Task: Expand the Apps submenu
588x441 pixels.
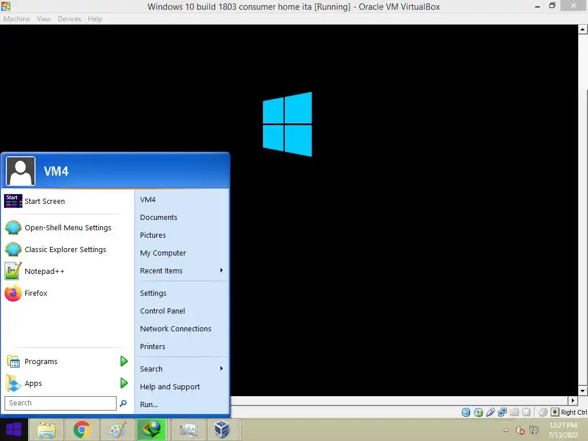Action: tap(124, 383)
